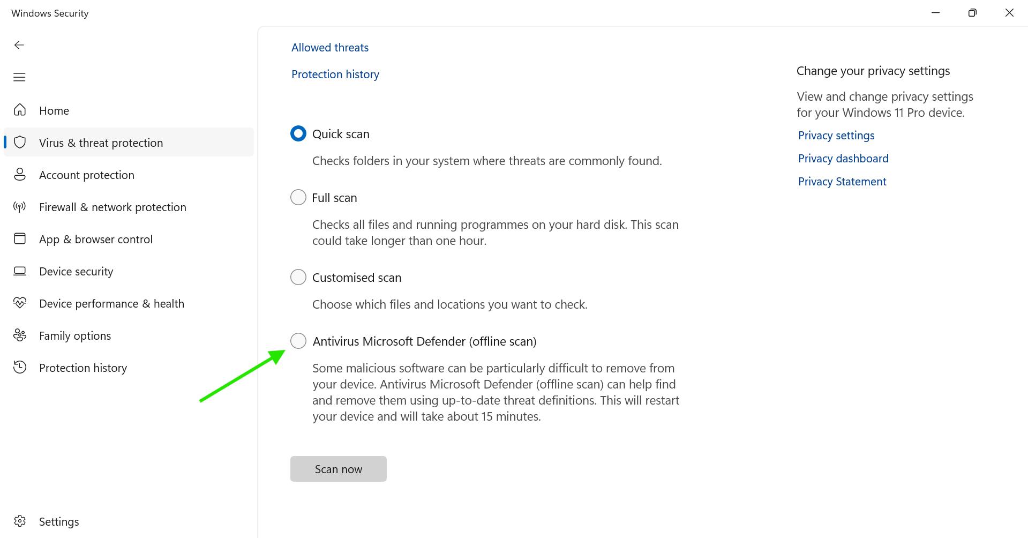Click the Firewall & network antenna icon
1028x538 pixels.
coord(20,207)
